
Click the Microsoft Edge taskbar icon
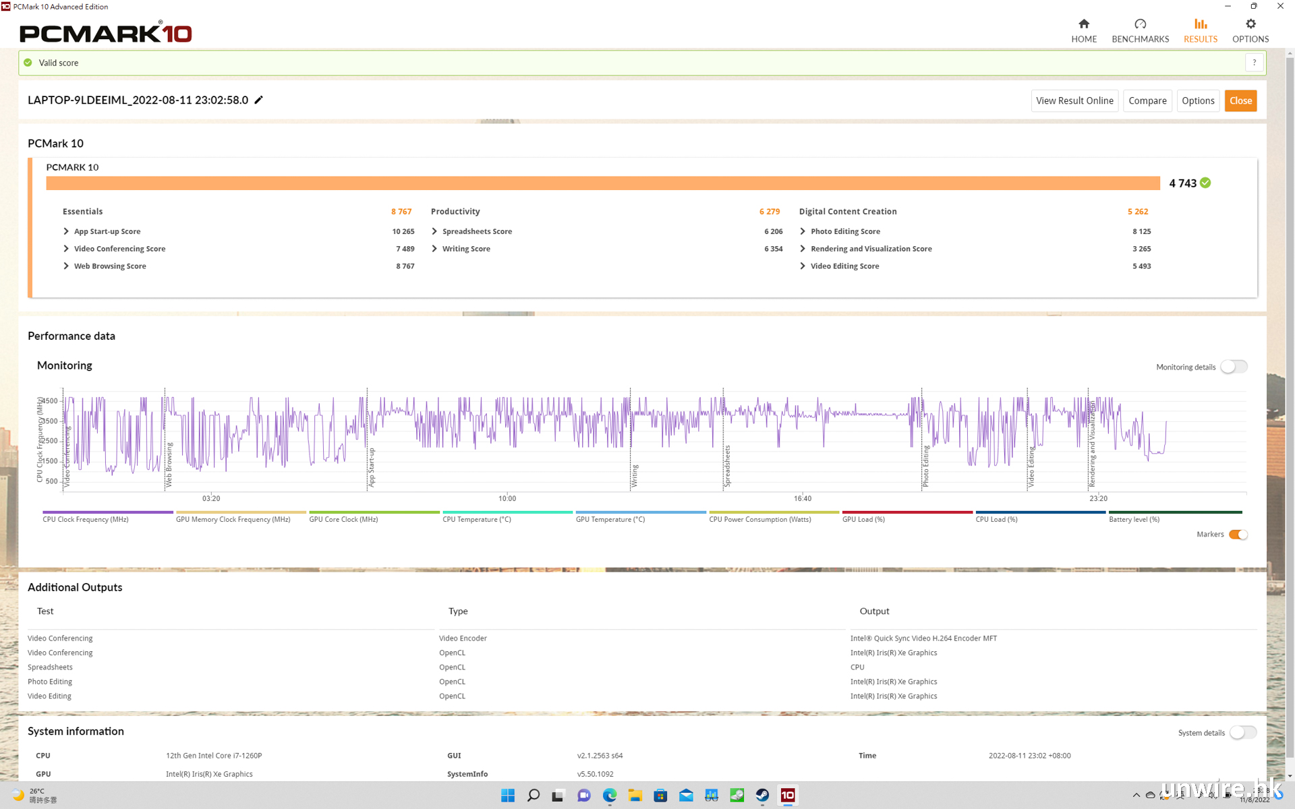(610, 796)
